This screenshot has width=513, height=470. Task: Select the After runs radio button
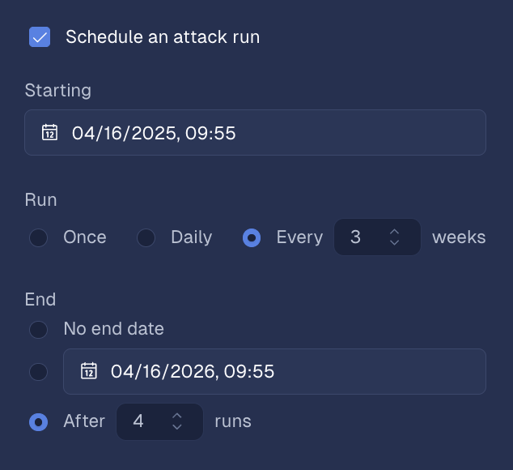coord(38,421)
